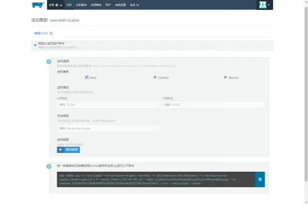This screenshot has height=205, width=308.
Task: Focus the 公网地址 public address field
Action: pos(108,105)
